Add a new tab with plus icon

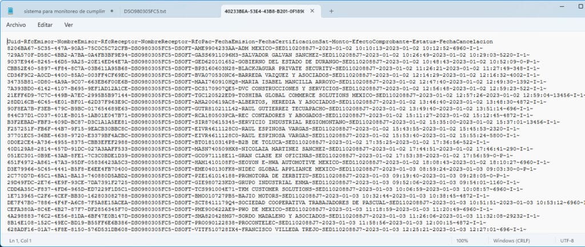pyautogui.click(x=331, y=11)
